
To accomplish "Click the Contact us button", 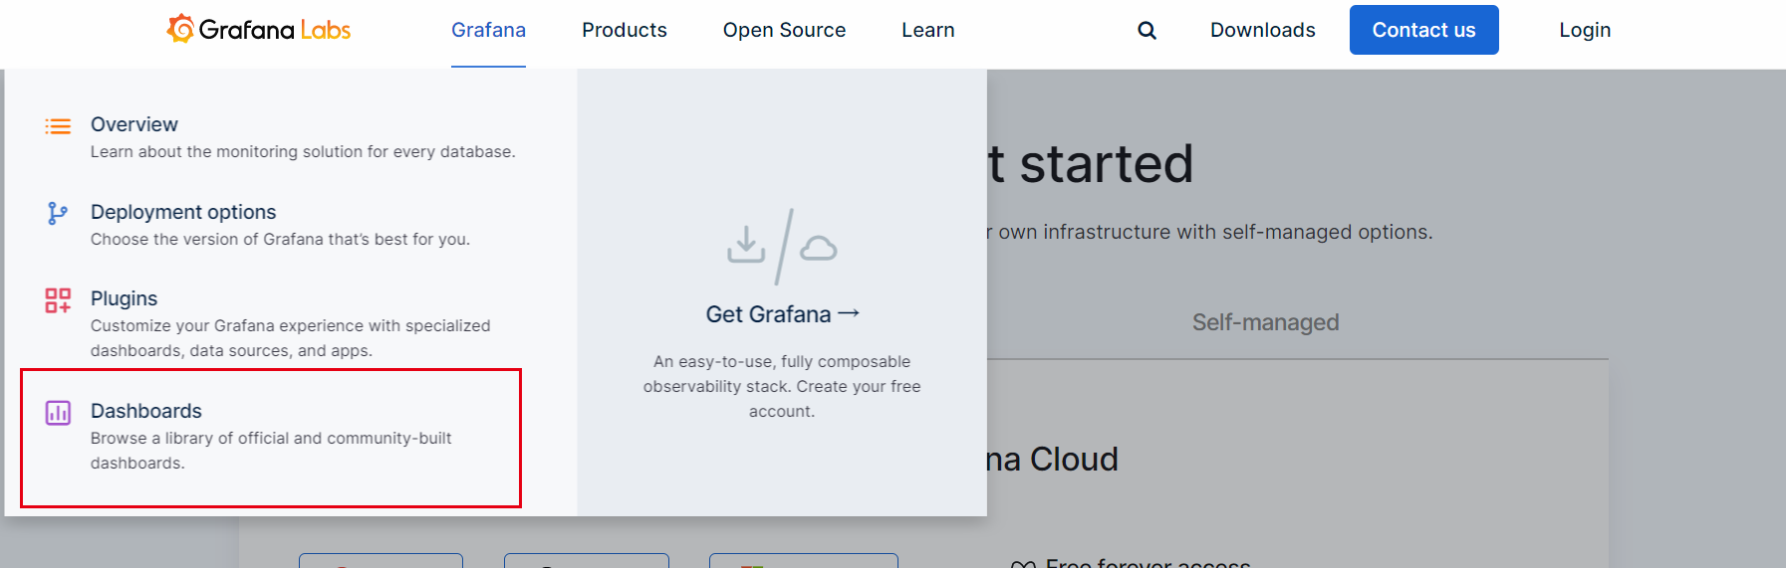I will click(1424, 30).
